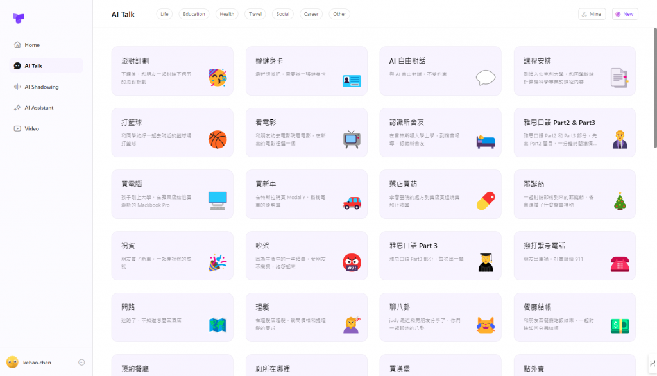The image size is (657, 376).
Task: Open the AI Assistant sparkle icon
Action: tap(17, 108)
